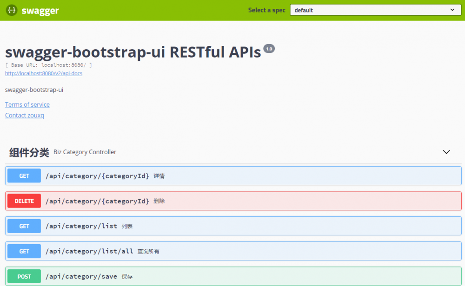Click GET badge for 详情 endpoint
The width and height of the screenshot is (465, 286).
(24, 176)
